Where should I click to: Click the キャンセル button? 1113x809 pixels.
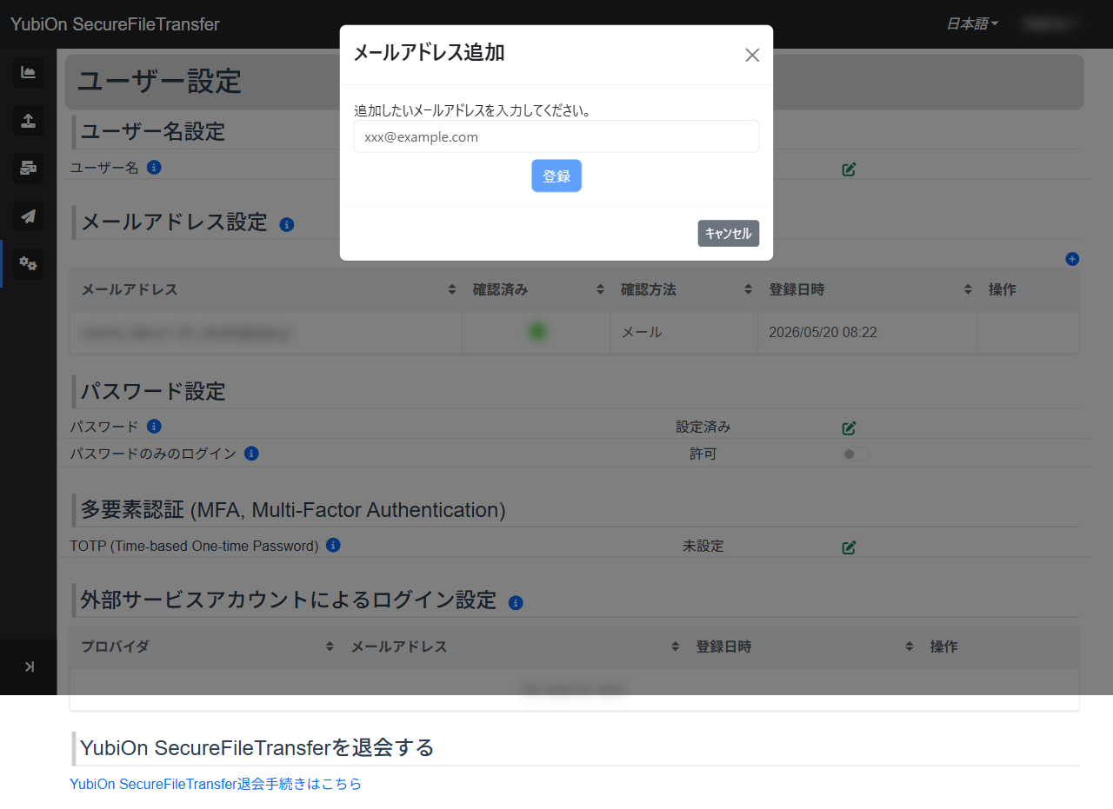(728, 233)
